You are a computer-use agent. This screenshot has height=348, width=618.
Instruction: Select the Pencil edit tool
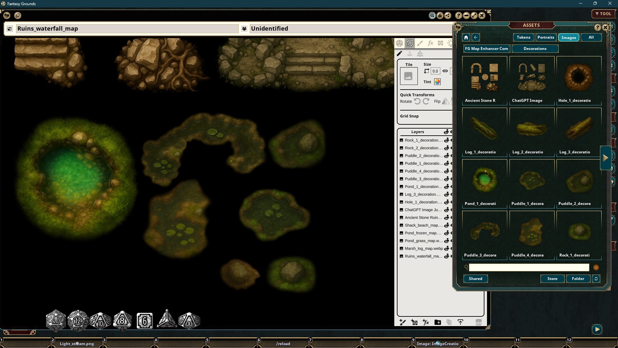[x=399, y=53]
